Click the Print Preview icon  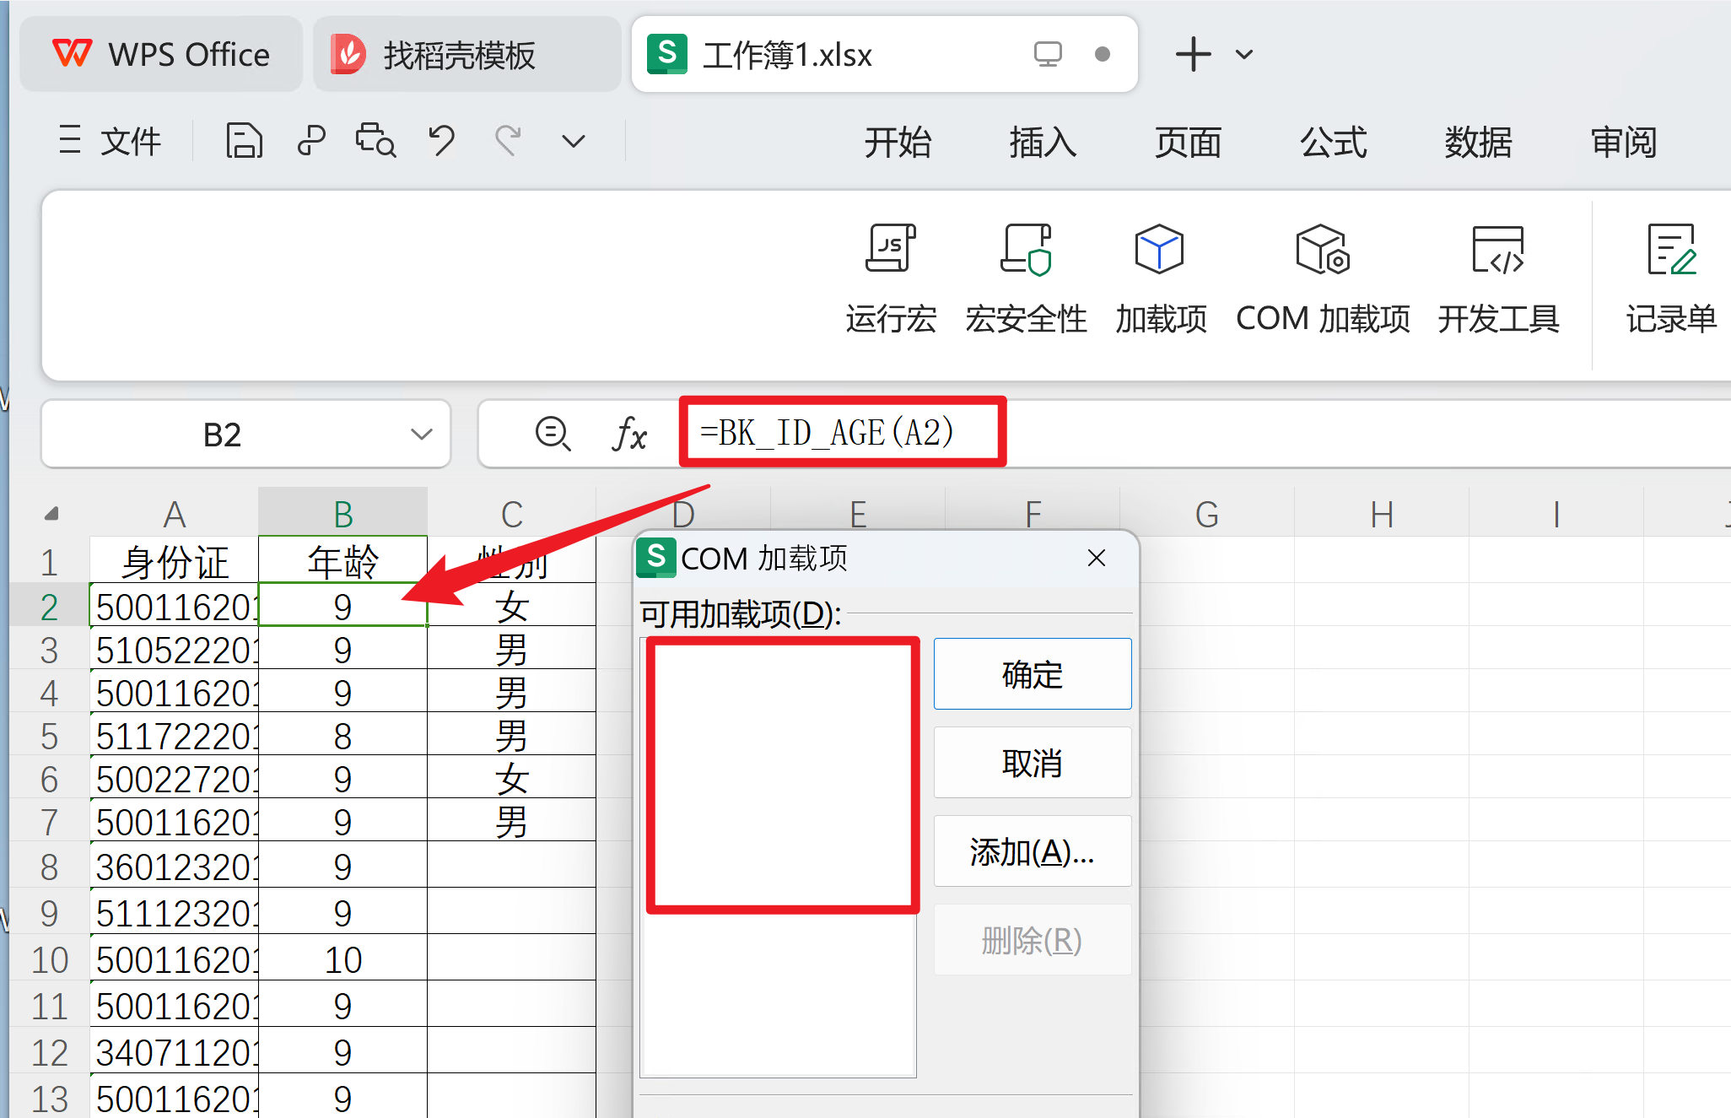pos(375,141)
